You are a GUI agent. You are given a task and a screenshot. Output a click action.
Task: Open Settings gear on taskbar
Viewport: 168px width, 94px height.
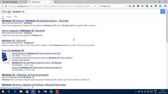[39, 92]
